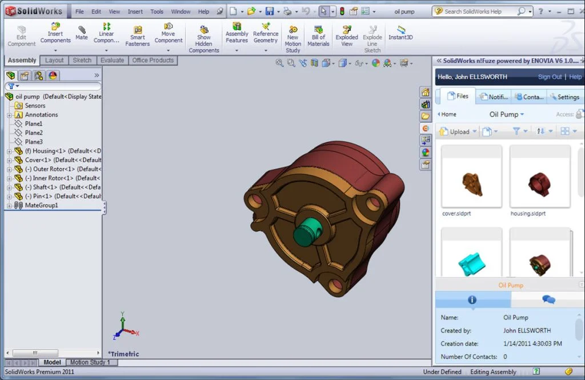
Task: Open the Oil Pump breadcrumb dropdown
Action: pos(522,114)
